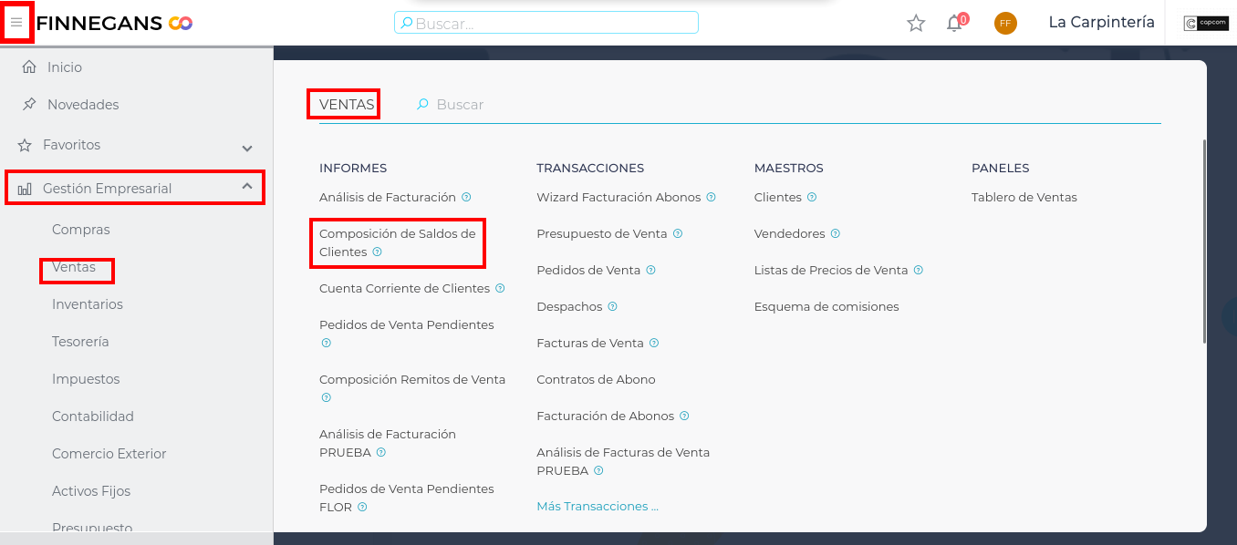Viewport: 1237px width, 545px height.
Task: Open help icon next to Wizard Facturación Abonos
Action: (711, 197)
